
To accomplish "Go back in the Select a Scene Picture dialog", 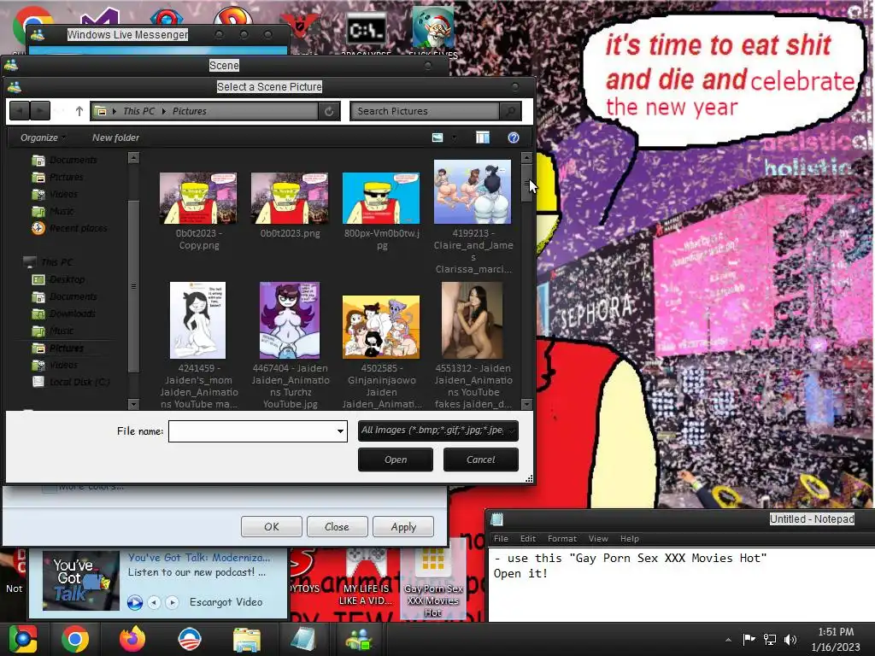I will tap(20, 111).
